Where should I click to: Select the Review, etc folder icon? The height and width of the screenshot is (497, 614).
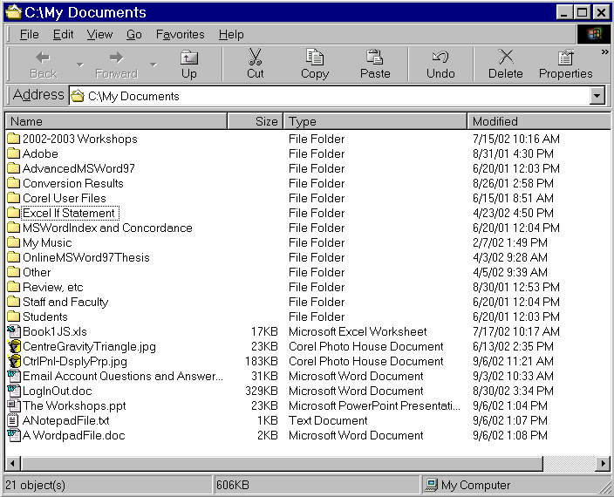14,287
